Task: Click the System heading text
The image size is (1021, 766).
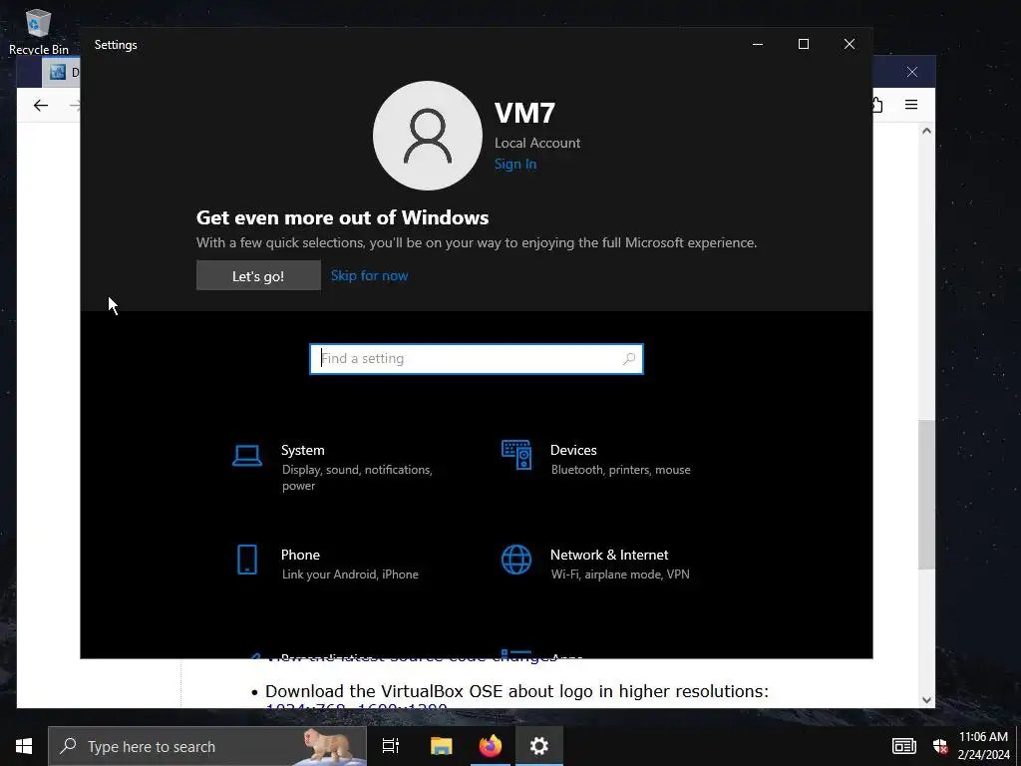Action: click(303, 450)
